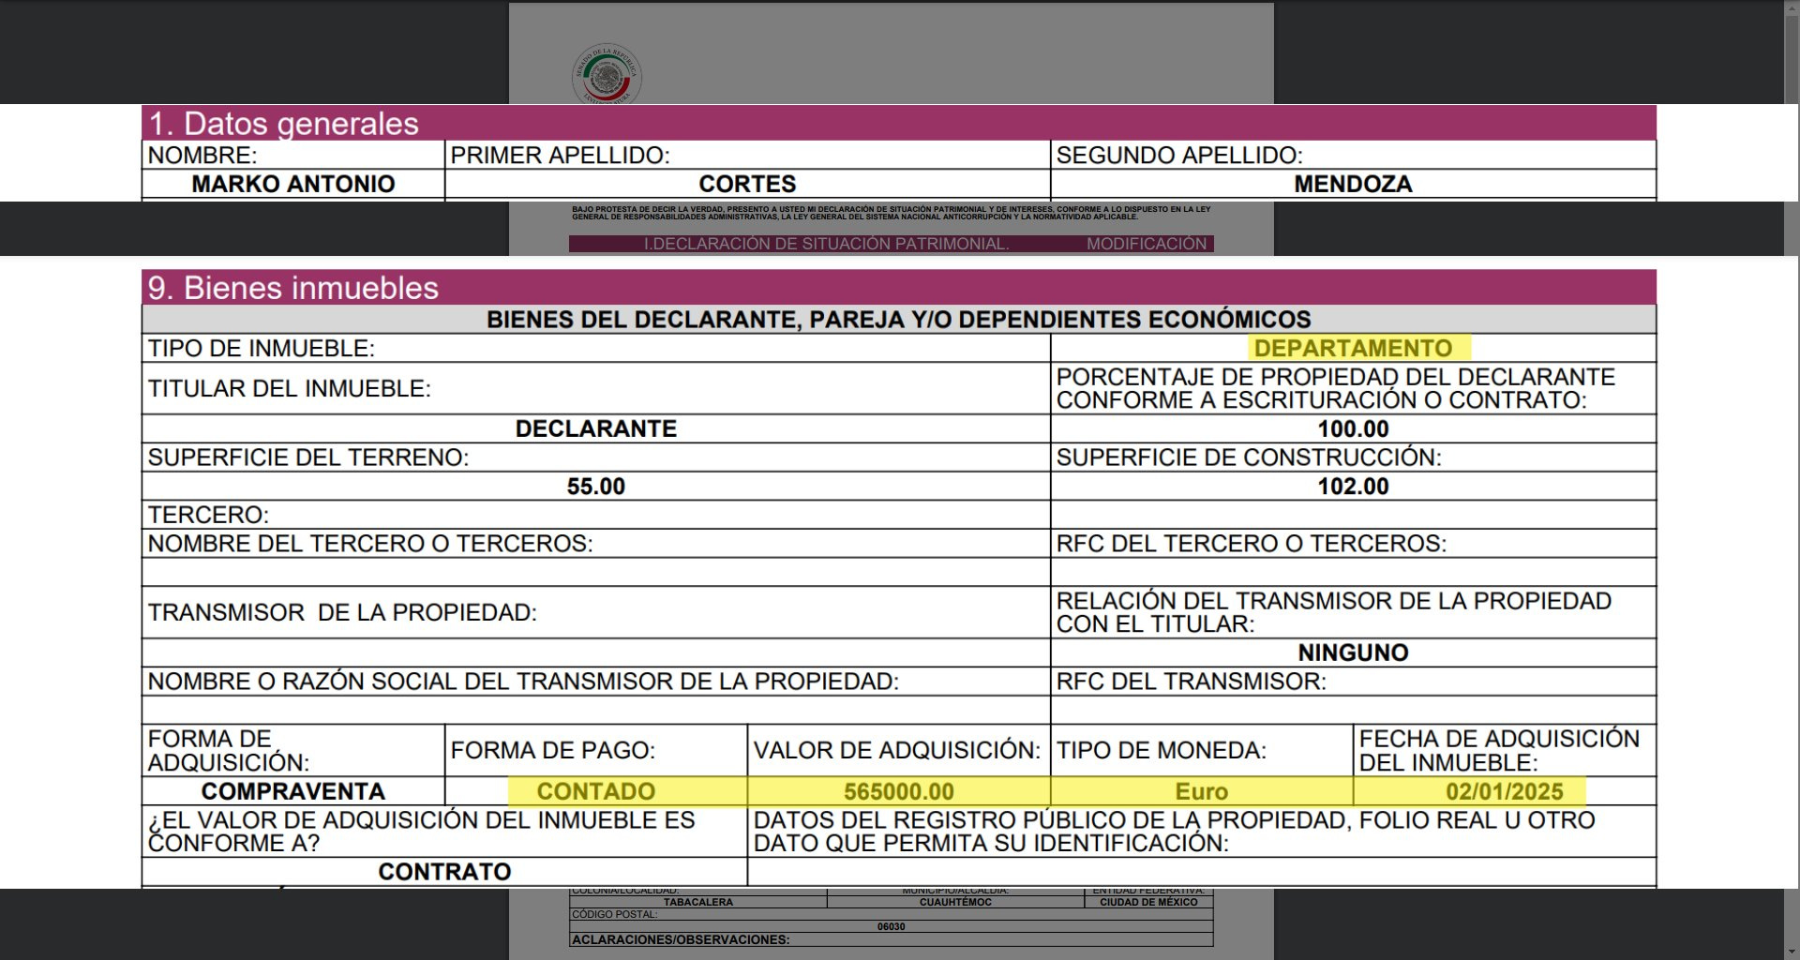Click the highlighted currency 'Euro'

(x=1202, y=791)
